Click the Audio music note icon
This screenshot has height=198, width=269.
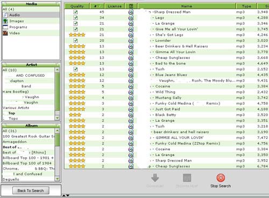point(5,15)
